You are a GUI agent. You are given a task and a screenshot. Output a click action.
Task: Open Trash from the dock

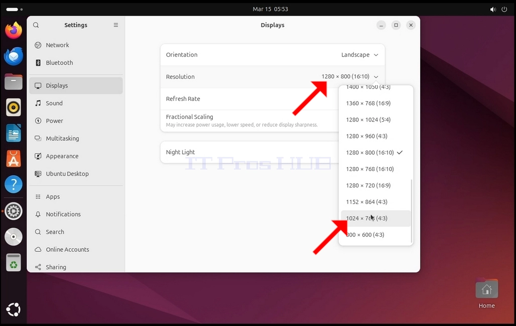[x=14, y=262]
